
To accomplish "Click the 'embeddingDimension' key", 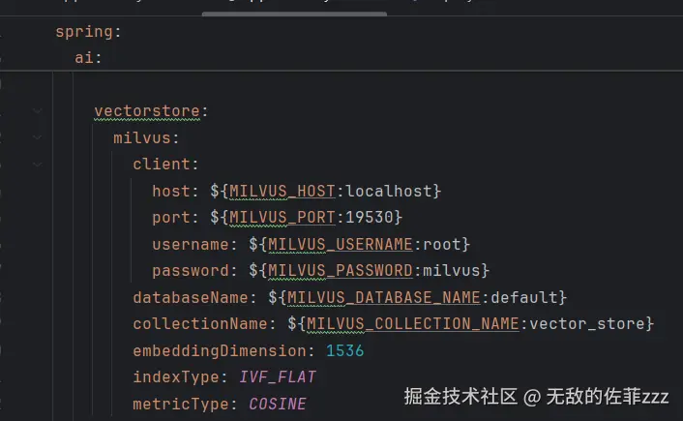I will click(219, 350).
